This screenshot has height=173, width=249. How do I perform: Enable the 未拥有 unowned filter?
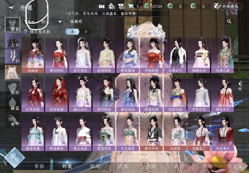coord(67,21)
